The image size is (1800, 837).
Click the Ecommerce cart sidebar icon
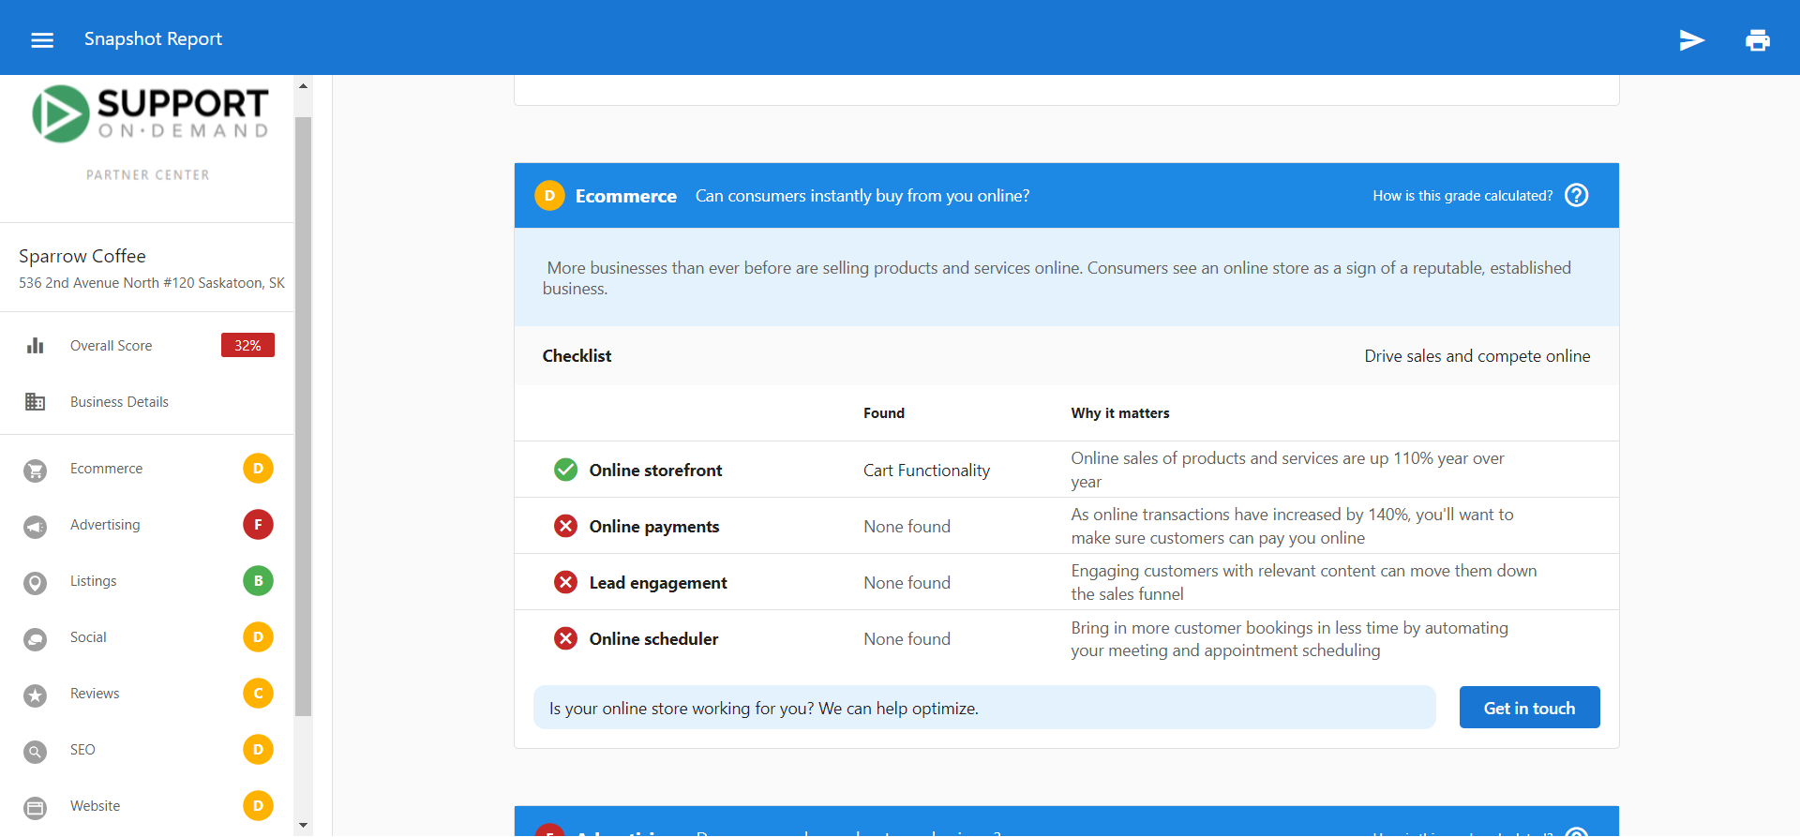[x=36, y=471]
